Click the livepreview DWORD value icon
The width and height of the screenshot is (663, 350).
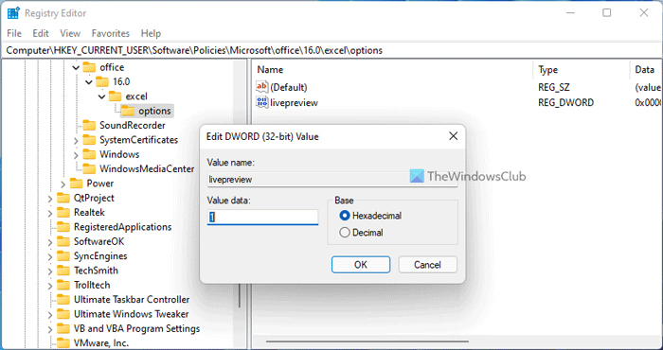pyautogui.click(x=262, y=102)
